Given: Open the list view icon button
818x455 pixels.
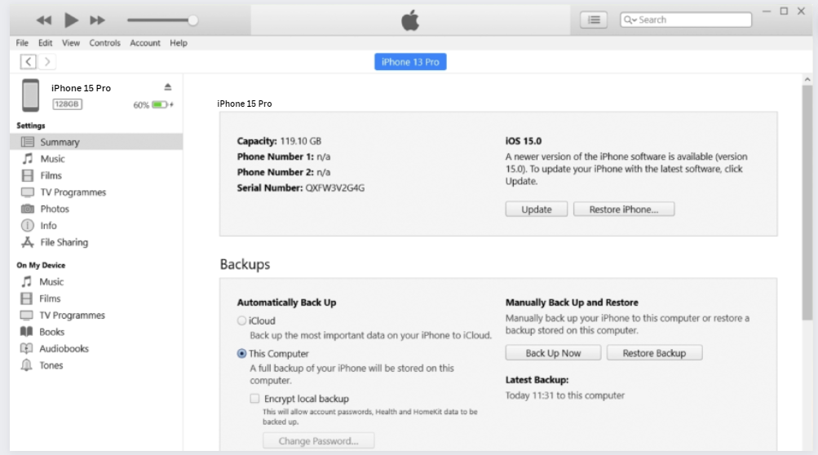Looking at the screenshot, I should [594, 20].
